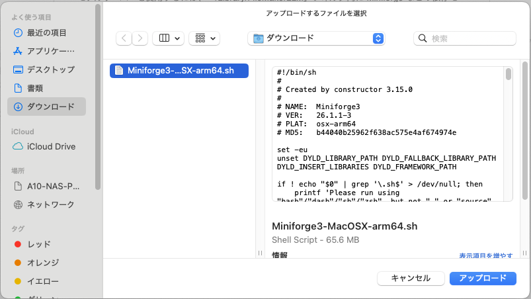Select Downloads (ダウンロード) in sidebar
This screenshot has width=531, height=299.
pyautogui.click(x=46, y=107)
